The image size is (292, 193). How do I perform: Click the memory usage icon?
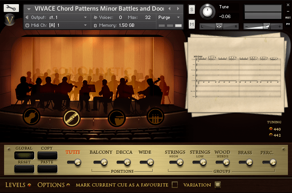95,25
